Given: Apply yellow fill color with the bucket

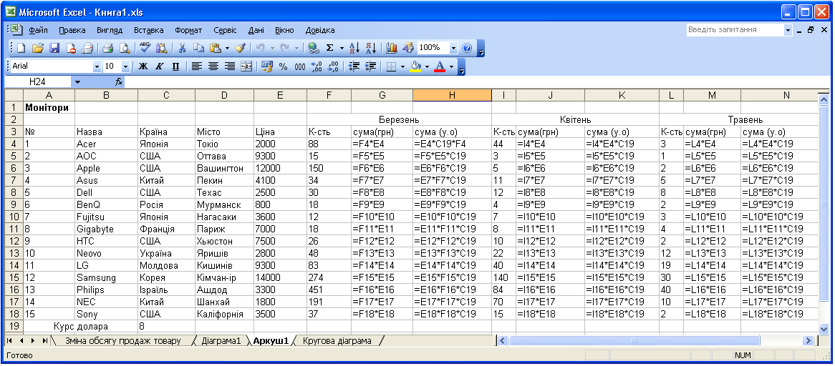Looking at the screenshot, I should pos(417,66).
